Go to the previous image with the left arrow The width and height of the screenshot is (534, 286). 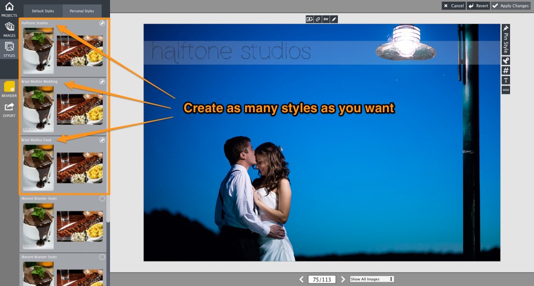click(x=301, y=280)
